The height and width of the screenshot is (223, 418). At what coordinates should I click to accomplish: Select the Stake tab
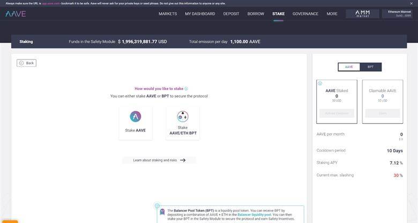(x=278, y=13)
